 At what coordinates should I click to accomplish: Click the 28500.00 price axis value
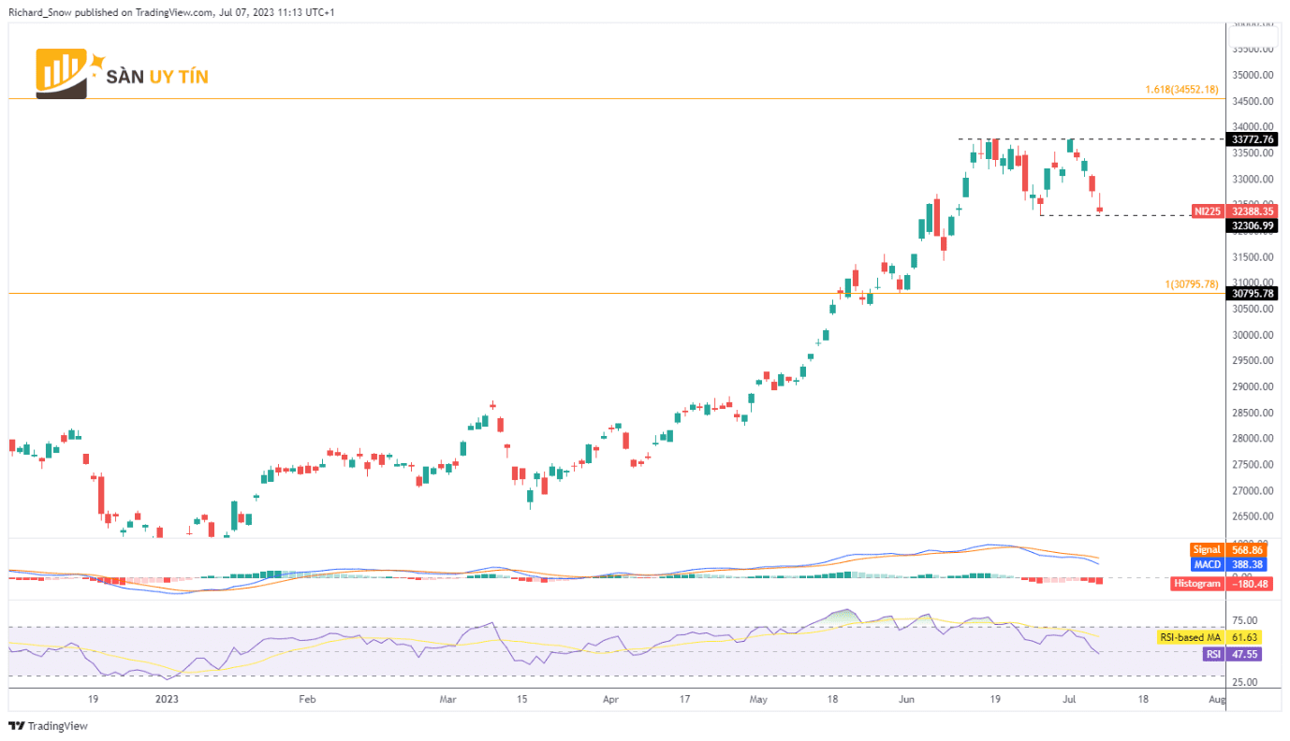1253,413
